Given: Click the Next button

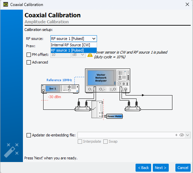Looking at the screenshot, I should (x=161, y=168).
